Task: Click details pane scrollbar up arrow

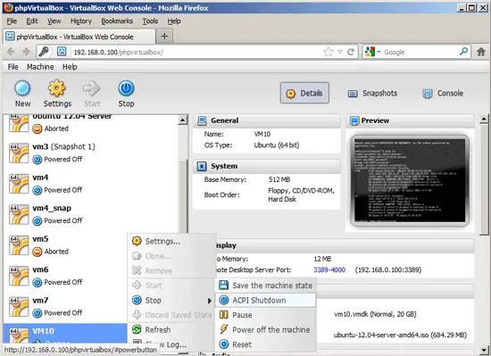Action: pyautogui.click(x=484, y=119)
